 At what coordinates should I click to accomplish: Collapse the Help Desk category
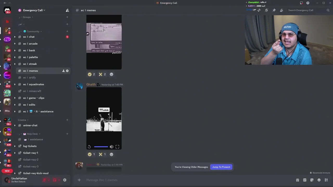point(31,134)
